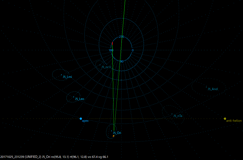Image resolution: width=243 pixels, height=160 pixels.
Task: Click the anti-helion text label
Action: tap(234, 121)
